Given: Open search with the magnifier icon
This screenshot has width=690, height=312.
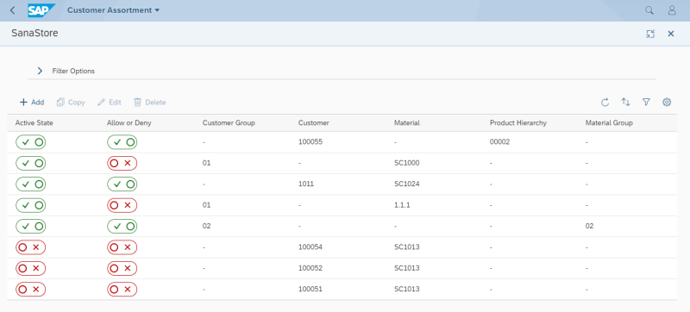Looking at the screenshot, I should [649, 10].
